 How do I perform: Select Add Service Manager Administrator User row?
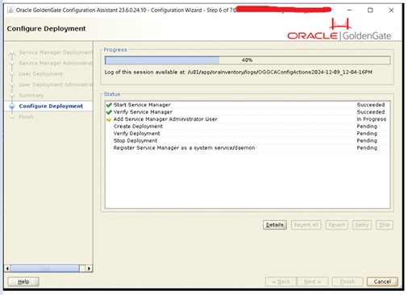tap(248, 119)
